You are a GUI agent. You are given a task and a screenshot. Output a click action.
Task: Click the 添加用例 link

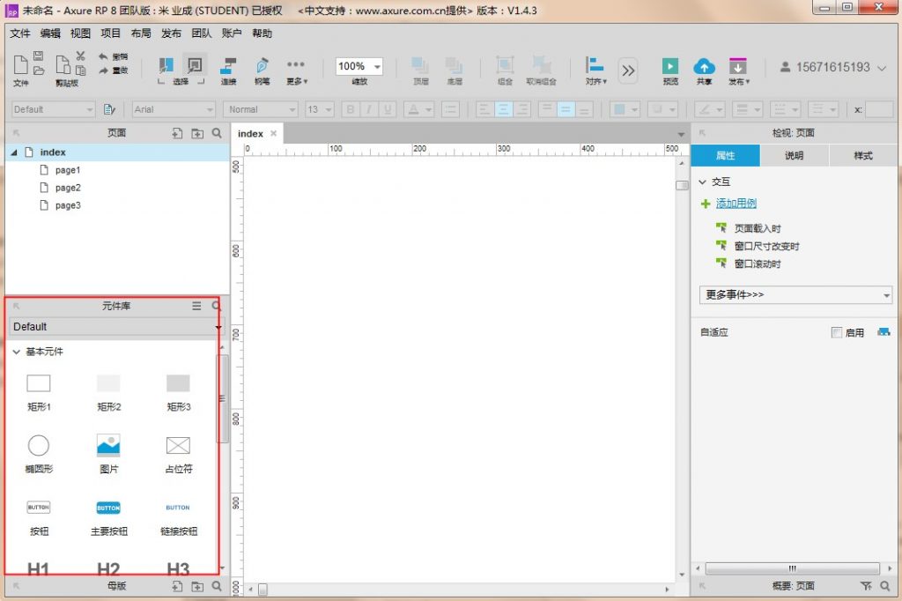(x=736, y=204)
